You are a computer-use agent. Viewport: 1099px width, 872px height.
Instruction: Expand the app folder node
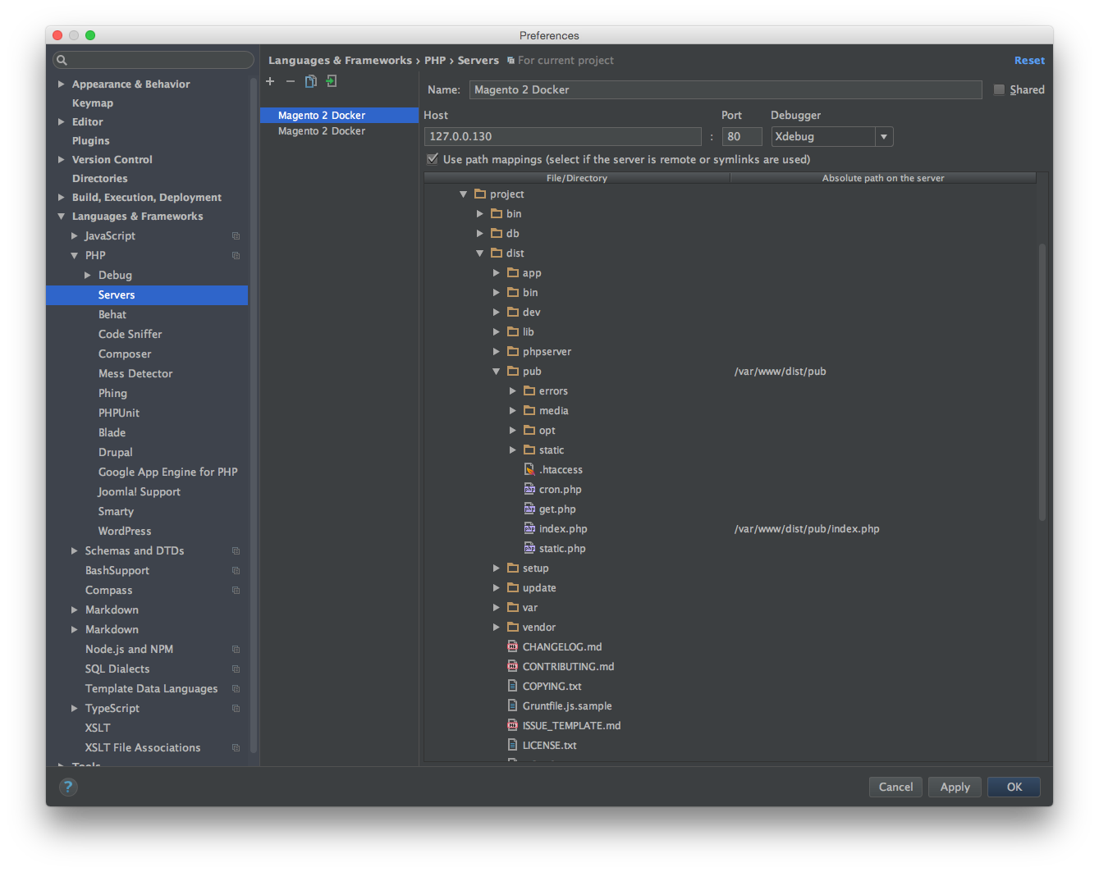tap(497, 273)
